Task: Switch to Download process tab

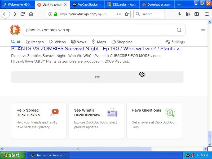Action: pos(157,5)
